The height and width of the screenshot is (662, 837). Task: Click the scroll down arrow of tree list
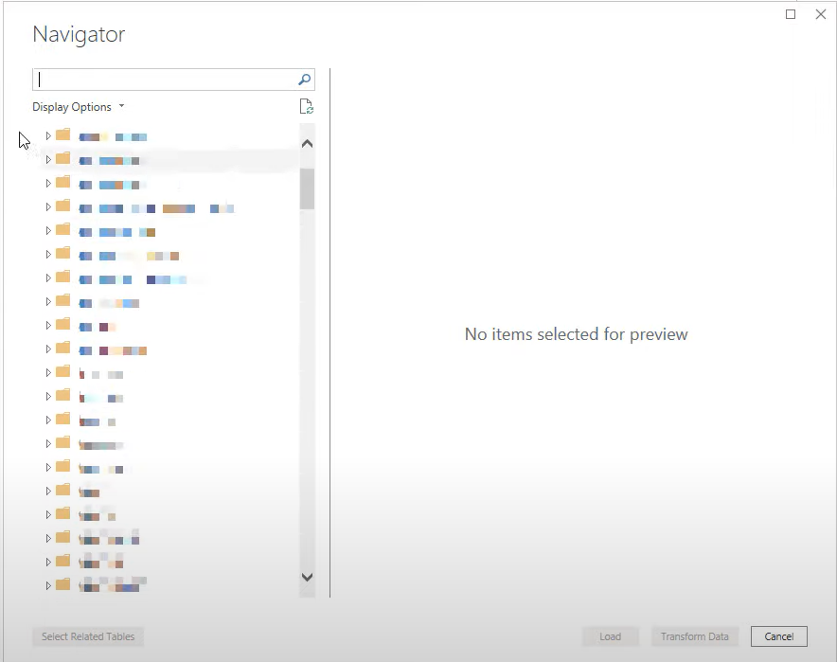point(307,577)
